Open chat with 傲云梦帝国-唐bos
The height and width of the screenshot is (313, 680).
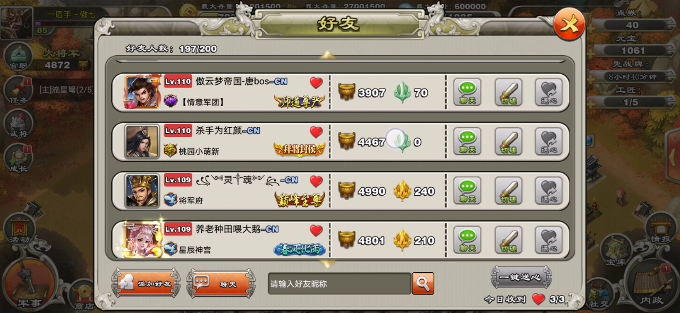(467, 92)
